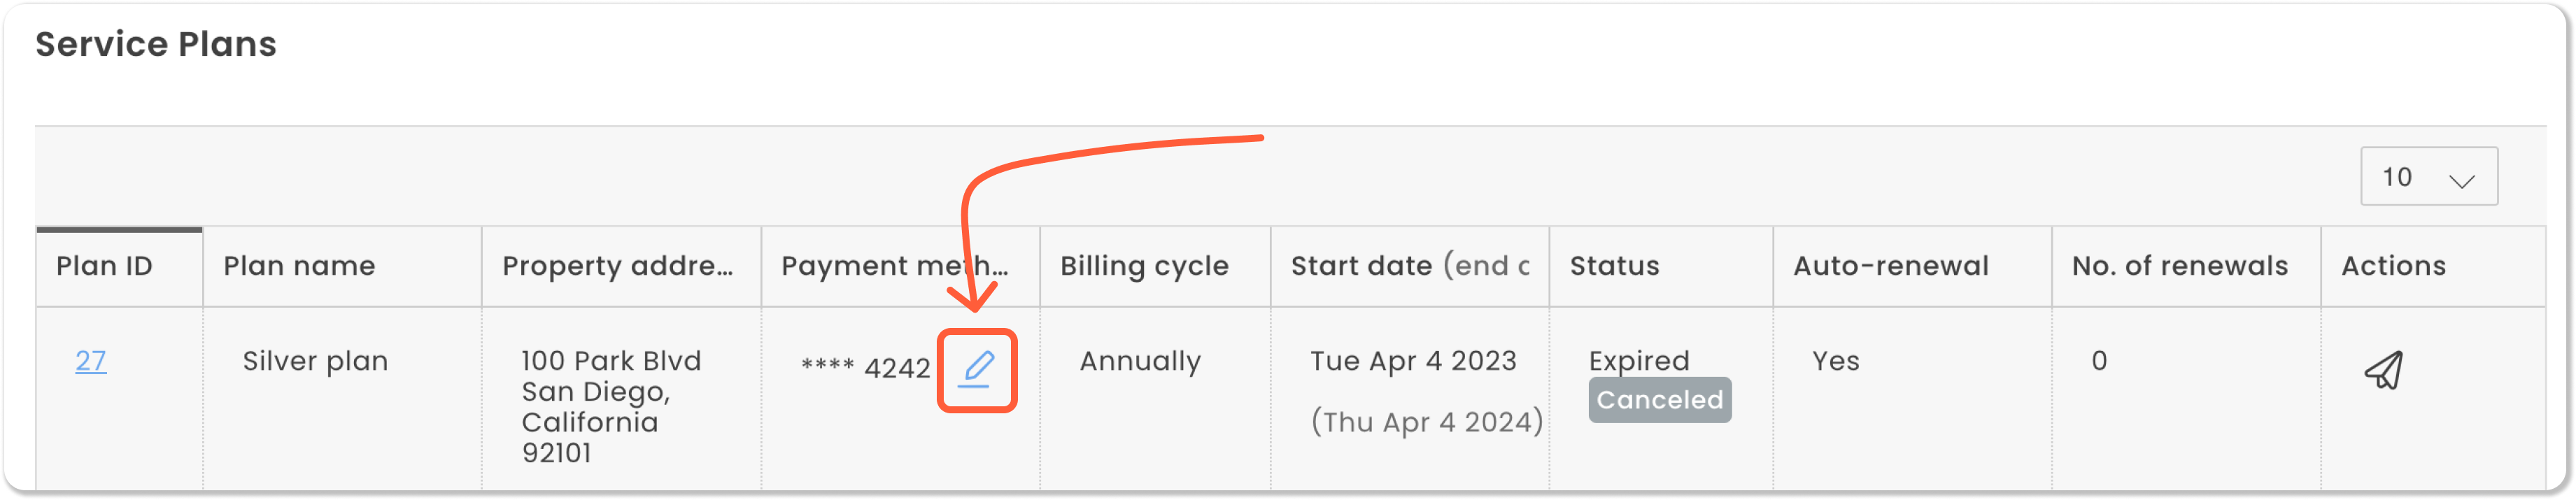Viewport: 2576px width, 500px height.
Task: Click the paper plane send icon in Actions
Action: [x=2384, y=370]
